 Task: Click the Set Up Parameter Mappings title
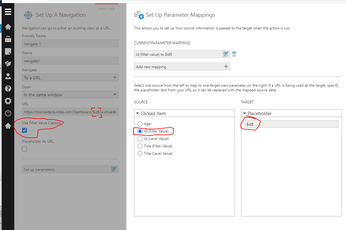point(180,15)
